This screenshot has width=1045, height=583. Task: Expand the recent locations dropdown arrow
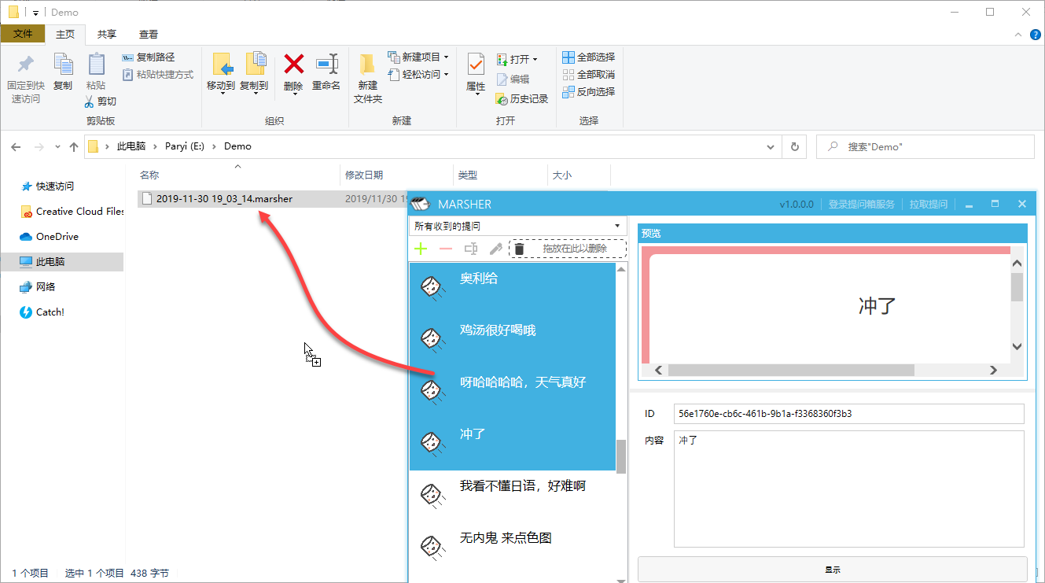(x=57, y=147)
